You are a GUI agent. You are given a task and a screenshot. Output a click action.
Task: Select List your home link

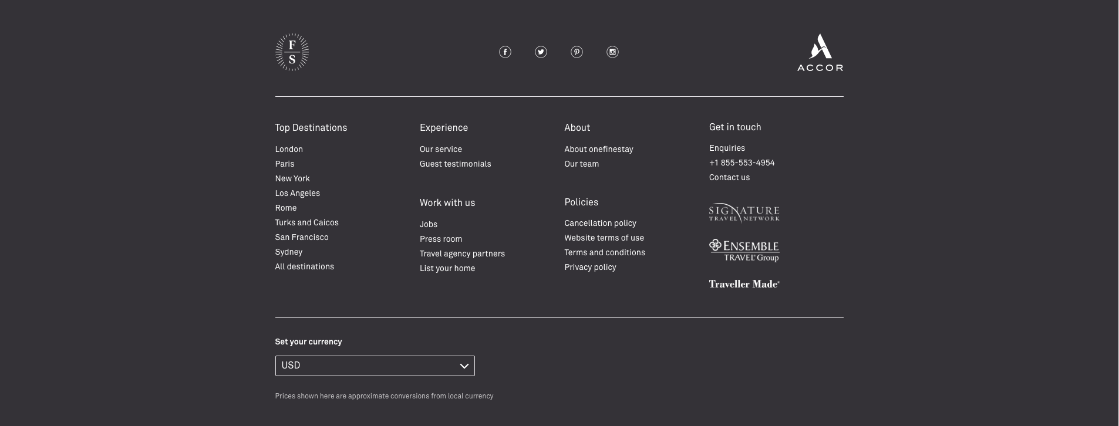pyautogui.click(x=447, y=269)
